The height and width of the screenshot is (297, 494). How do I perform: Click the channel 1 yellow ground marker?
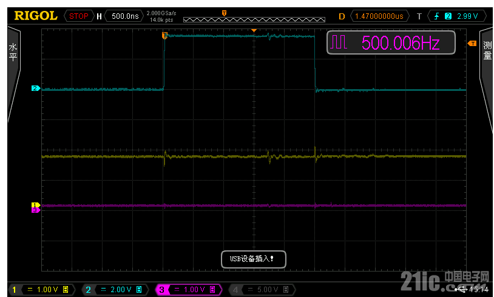click(36, 205)
